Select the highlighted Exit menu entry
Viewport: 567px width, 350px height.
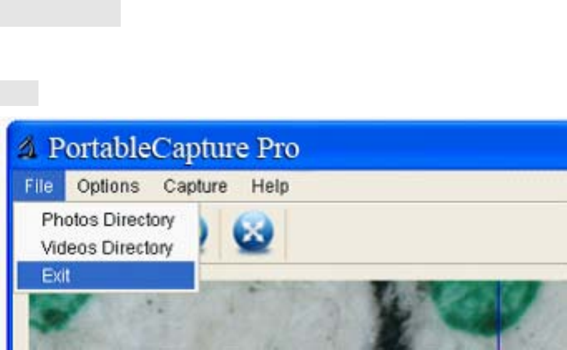(106, 275)
